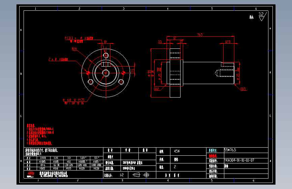The width and height of the screenshot is (292, 189).
Task: Click the cyan stock size label
Action: (x=213, y=150)
